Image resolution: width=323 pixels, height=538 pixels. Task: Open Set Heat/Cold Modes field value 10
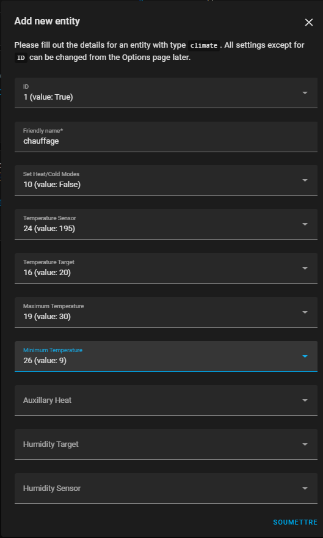point(166,180)
